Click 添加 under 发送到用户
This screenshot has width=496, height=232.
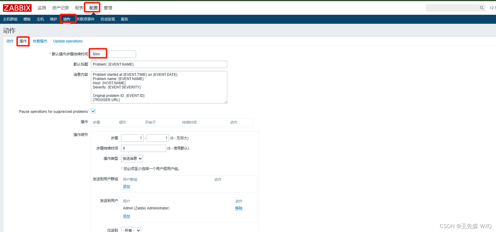(x=126, y=216)
